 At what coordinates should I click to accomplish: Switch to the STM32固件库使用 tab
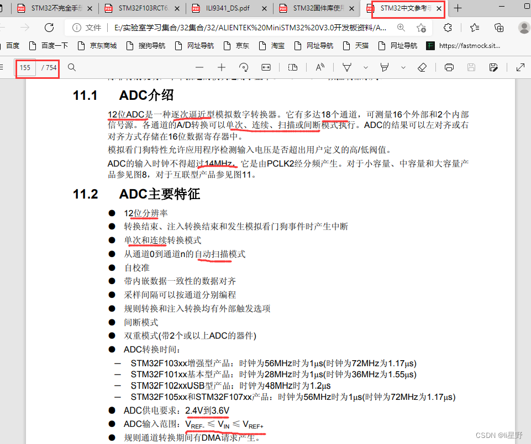coord(317,8)
